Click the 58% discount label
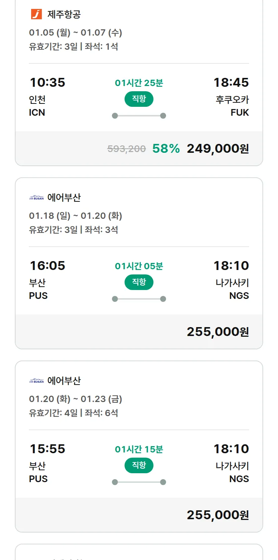Viewport: 278px width, 560px height. [166, 149]
